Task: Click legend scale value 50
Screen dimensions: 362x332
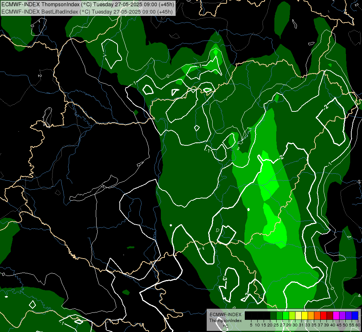Action: point(345,325)
